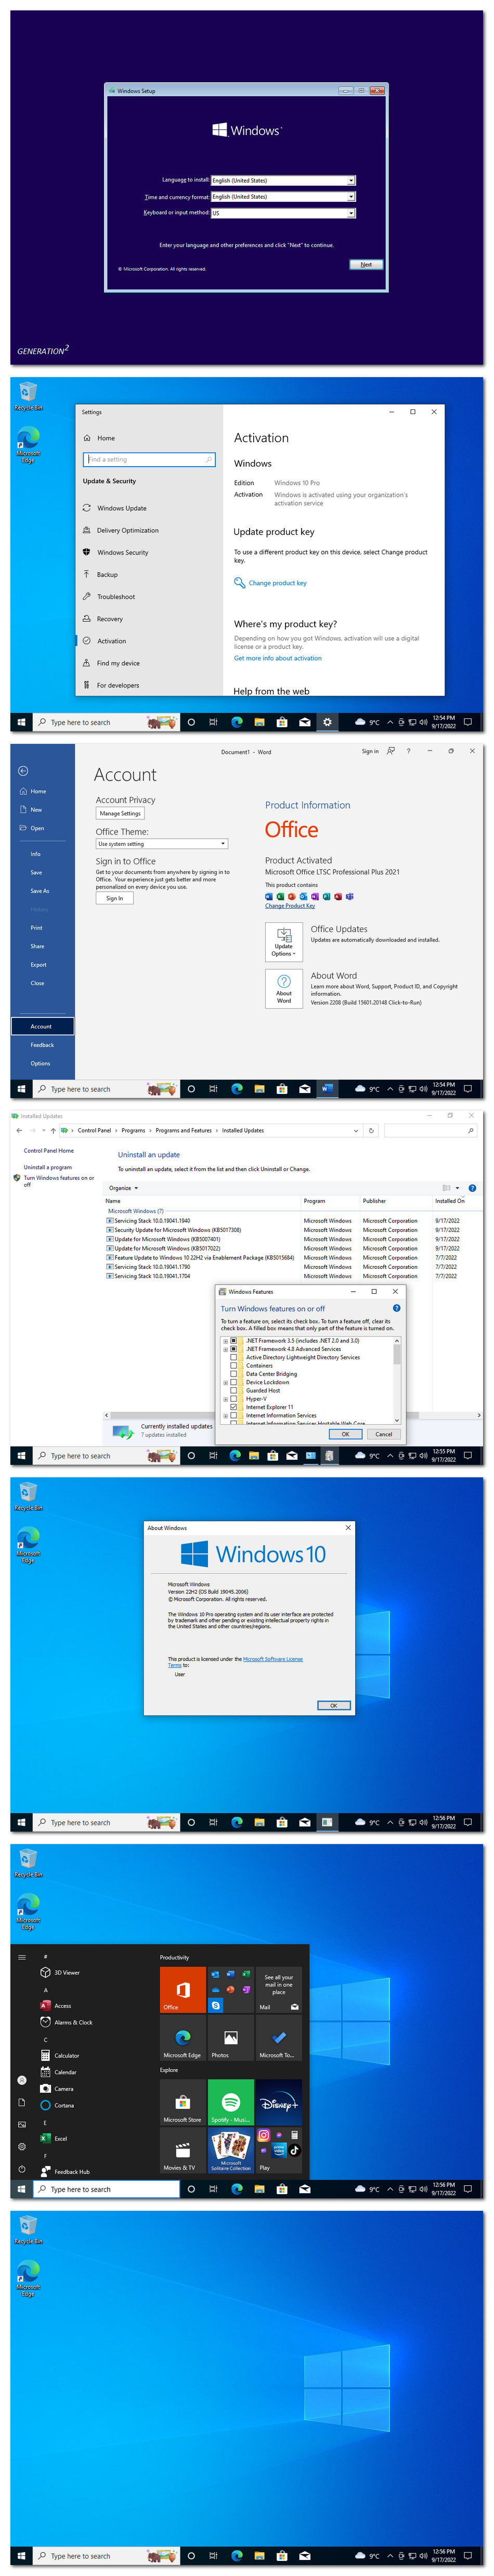This screenshot has width=494, height=2576.
Task: Check the Containers feature box
Action: pos(234,1366)
